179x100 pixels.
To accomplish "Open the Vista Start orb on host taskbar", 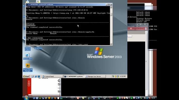I will pos(26,98).
